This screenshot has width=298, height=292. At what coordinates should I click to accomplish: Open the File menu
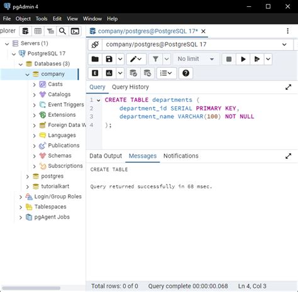[7, 19]
